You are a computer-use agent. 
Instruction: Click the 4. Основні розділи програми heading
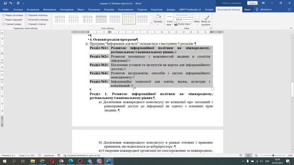pos(113,40)
